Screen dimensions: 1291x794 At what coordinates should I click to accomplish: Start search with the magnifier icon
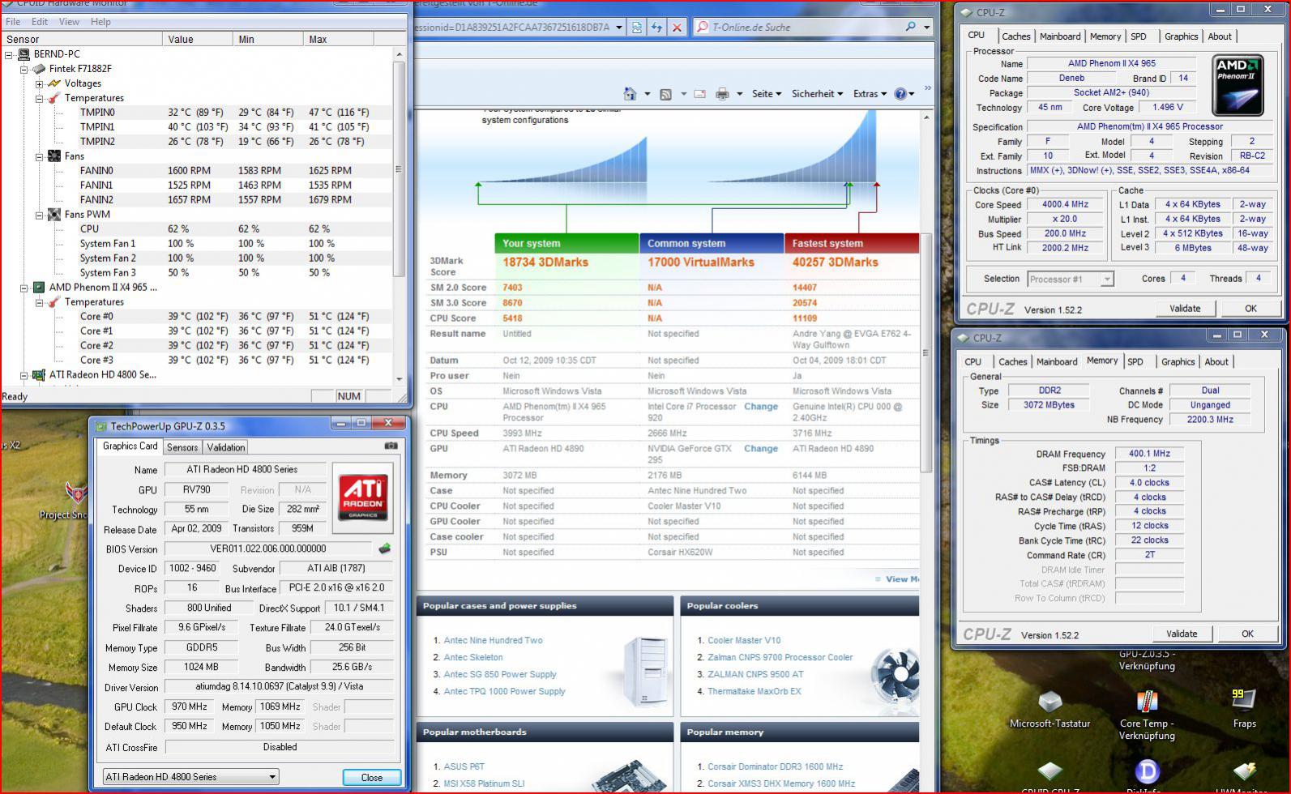(x=911, y=27)
